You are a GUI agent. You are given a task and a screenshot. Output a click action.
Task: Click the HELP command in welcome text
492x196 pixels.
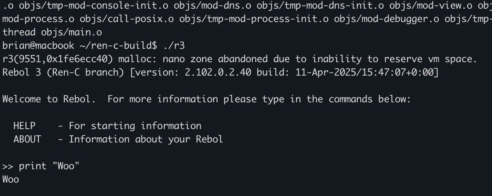[24, 126]
